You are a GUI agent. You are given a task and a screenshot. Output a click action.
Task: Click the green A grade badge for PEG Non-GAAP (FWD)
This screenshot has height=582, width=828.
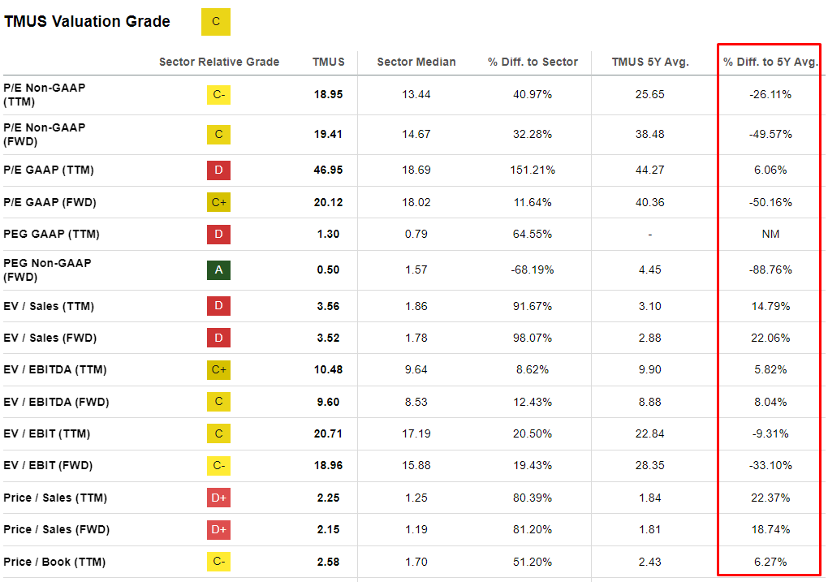click(218, 269)
